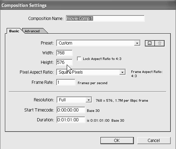Expand the Pixel Aspect Ratio dropdown arrow
176x149 pixels.
click(122, 72)
